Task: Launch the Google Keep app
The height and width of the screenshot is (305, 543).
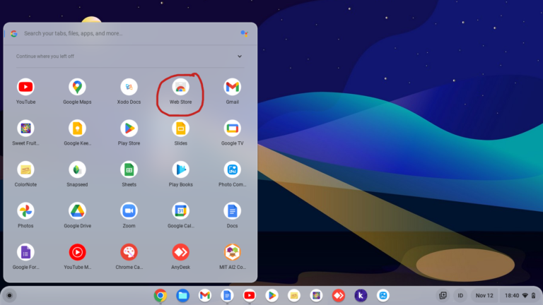Action: [x=77, y=128]
